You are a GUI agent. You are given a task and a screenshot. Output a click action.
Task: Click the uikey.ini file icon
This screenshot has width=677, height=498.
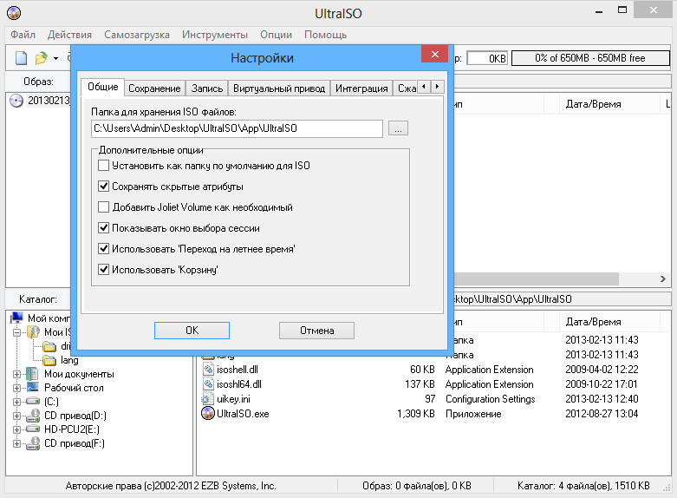pos(207,399)
